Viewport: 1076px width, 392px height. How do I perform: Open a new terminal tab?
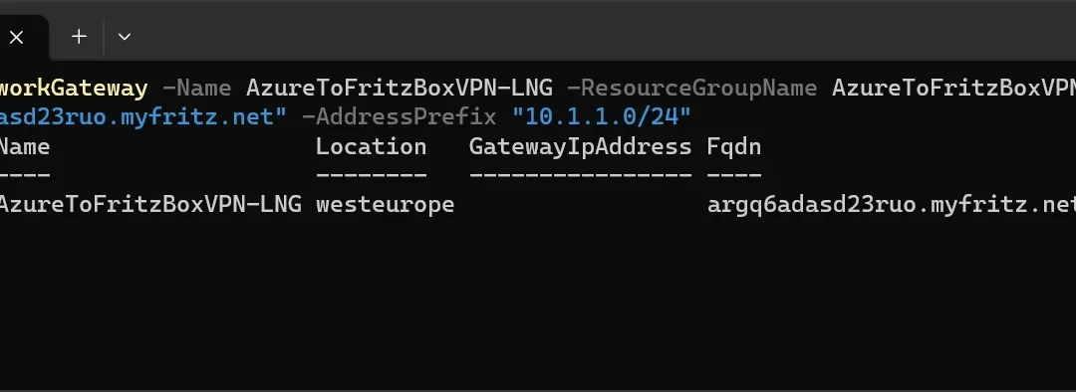(x=79, y=37)
